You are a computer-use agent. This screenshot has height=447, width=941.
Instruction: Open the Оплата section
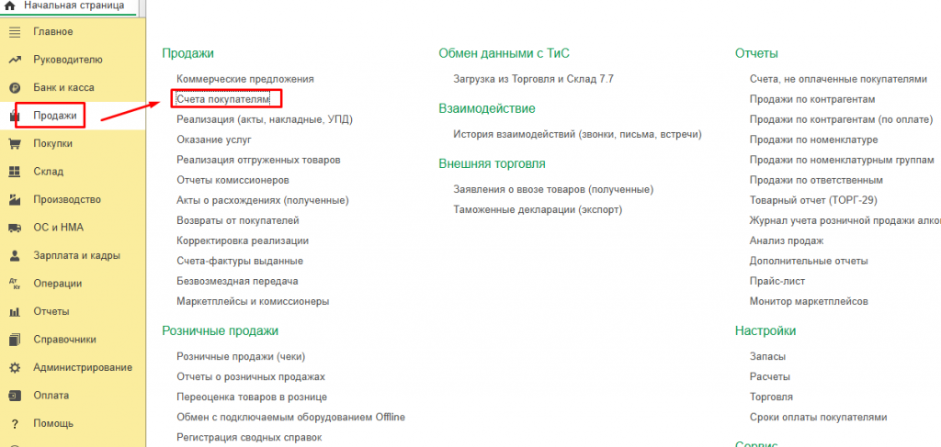click(x=51, y=397)
